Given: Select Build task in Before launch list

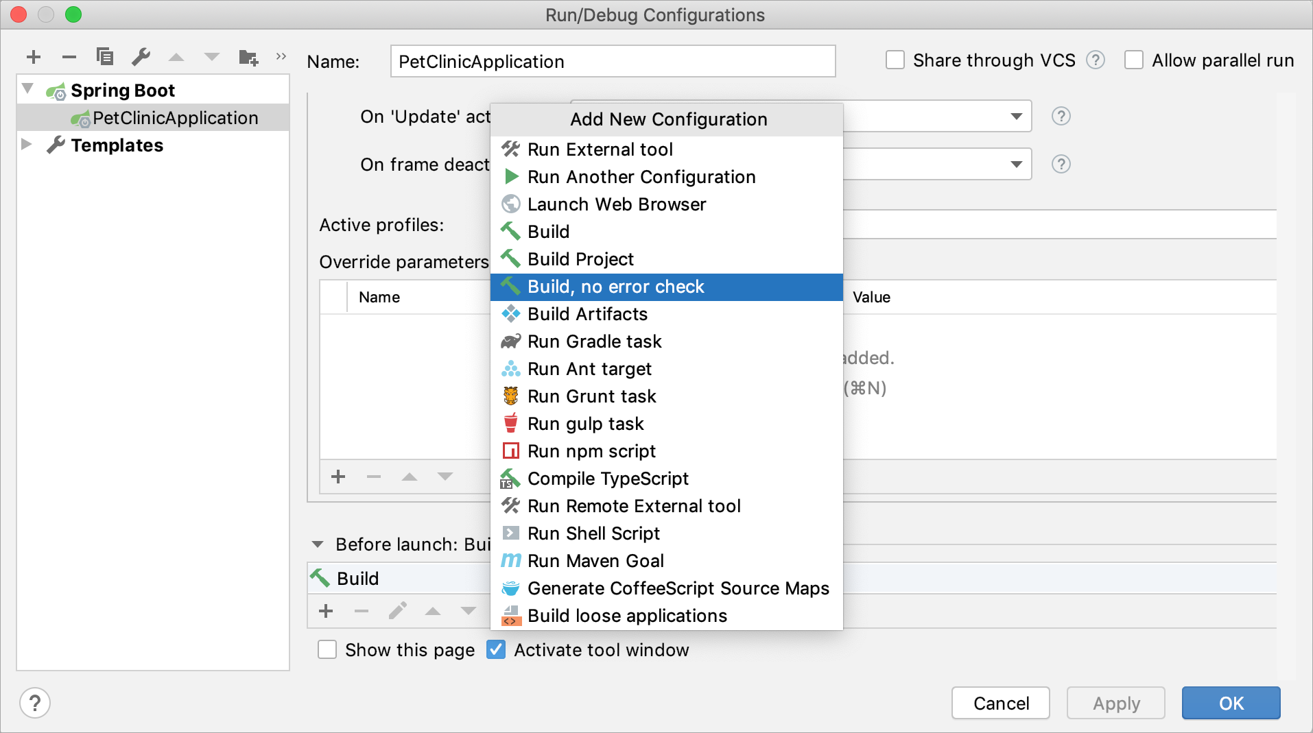Looking at the screenshot, I should point(399,579).
